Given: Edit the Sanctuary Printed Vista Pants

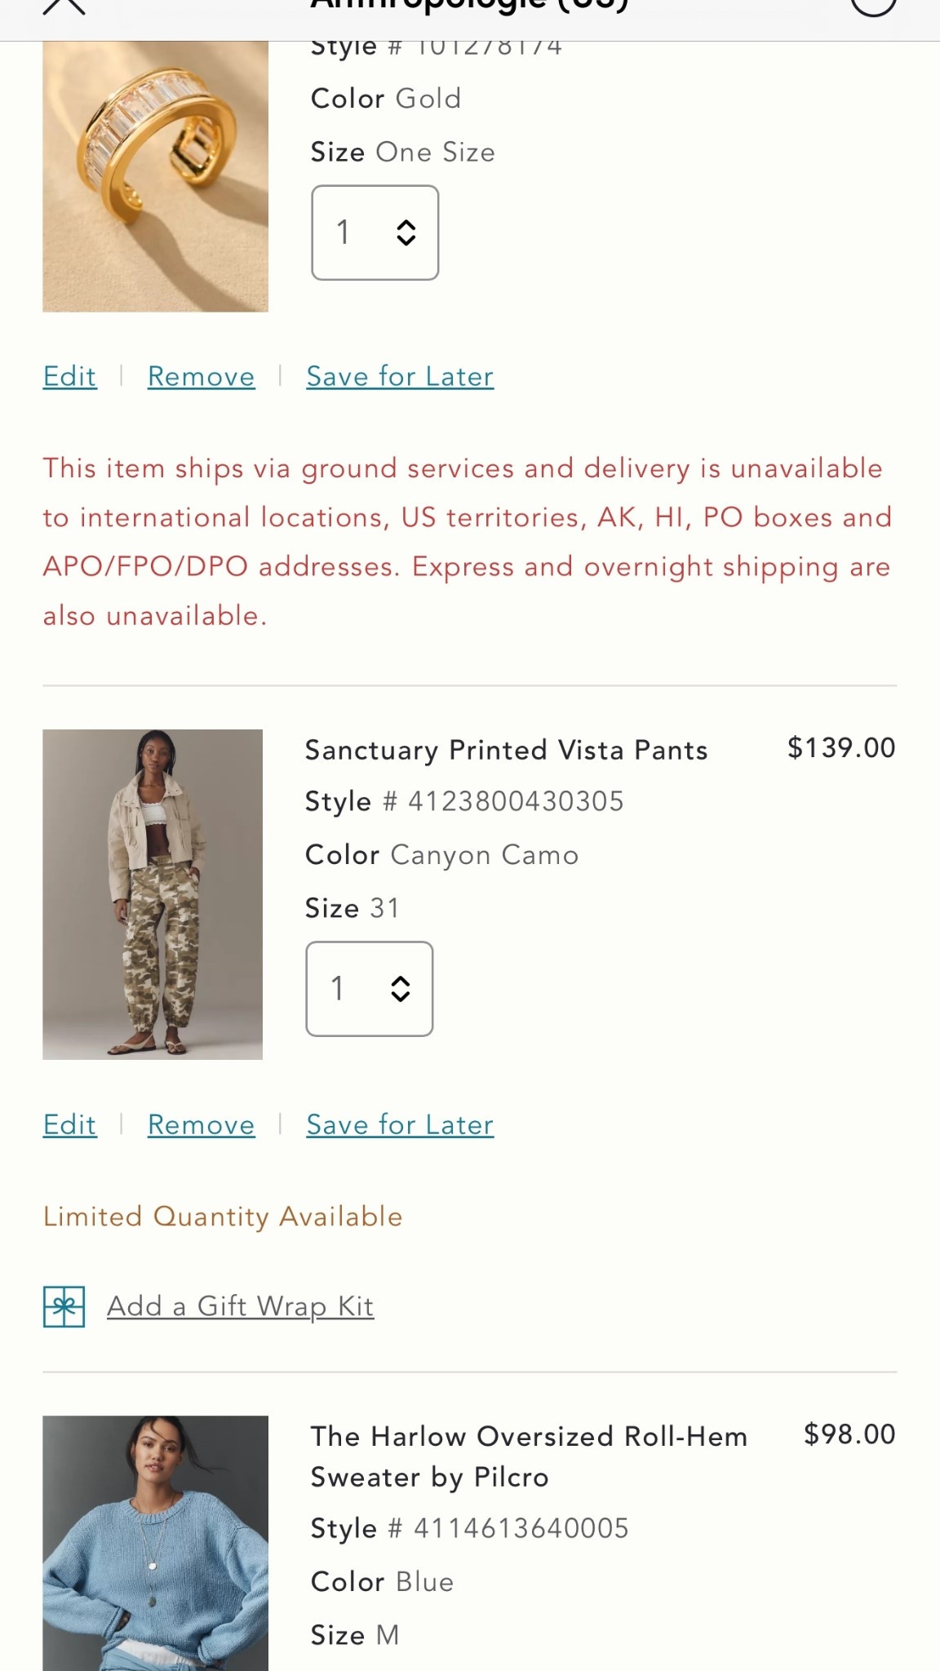Looking at the screenshot, I should pos(69,1124).
